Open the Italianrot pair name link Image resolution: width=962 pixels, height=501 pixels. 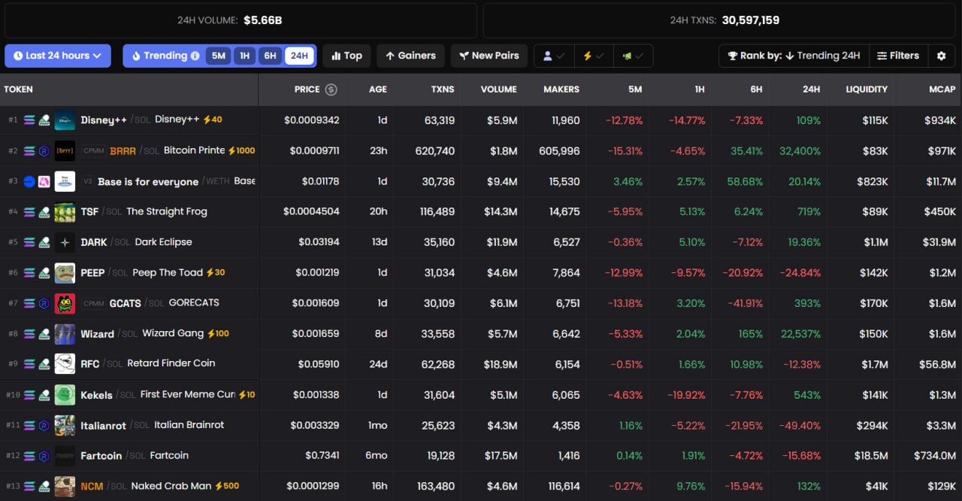(x=153, y=426)
